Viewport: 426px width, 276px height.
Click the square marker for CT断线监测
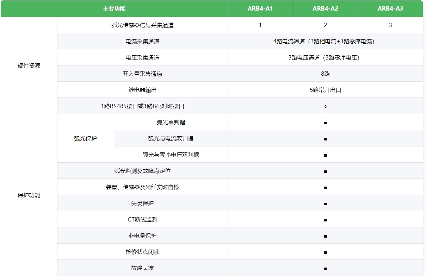(x=325, y=220)
